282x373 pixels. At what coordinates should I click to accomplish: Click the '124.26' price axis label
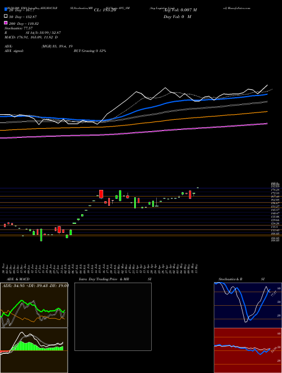click(275, 224)
